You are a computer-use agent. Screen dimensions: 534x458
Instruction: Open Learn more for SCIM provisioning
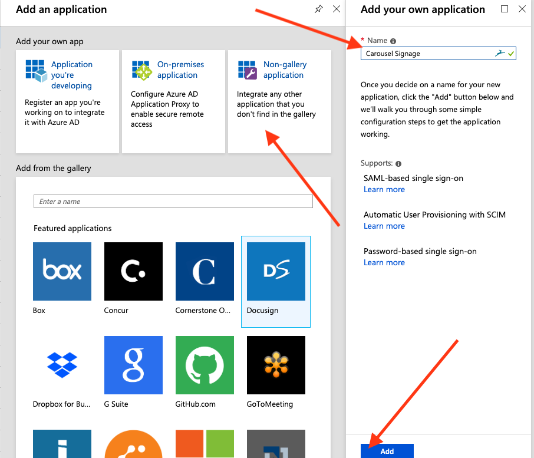point(384,226)
